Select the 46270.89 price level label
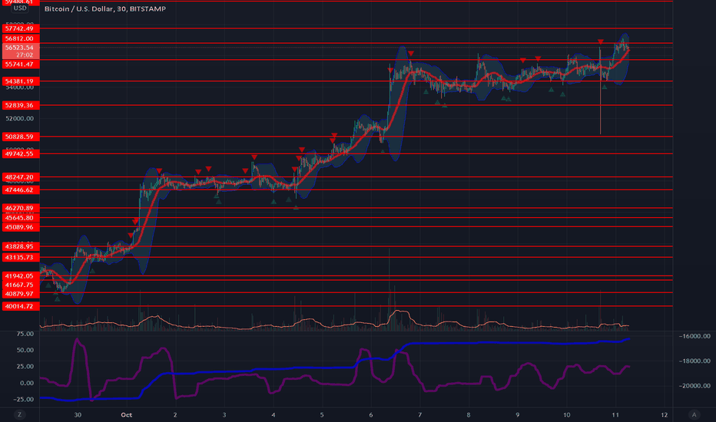Image resolution: width=716 pixels, height=422 pixels. click(x=21, y=208)
